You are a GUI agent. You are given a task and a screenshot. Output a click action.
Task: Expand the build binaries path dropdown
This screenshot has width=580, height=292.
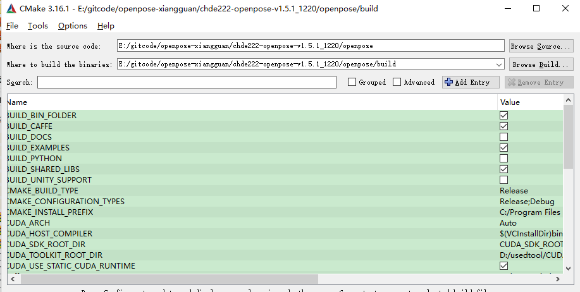[499, 64]
